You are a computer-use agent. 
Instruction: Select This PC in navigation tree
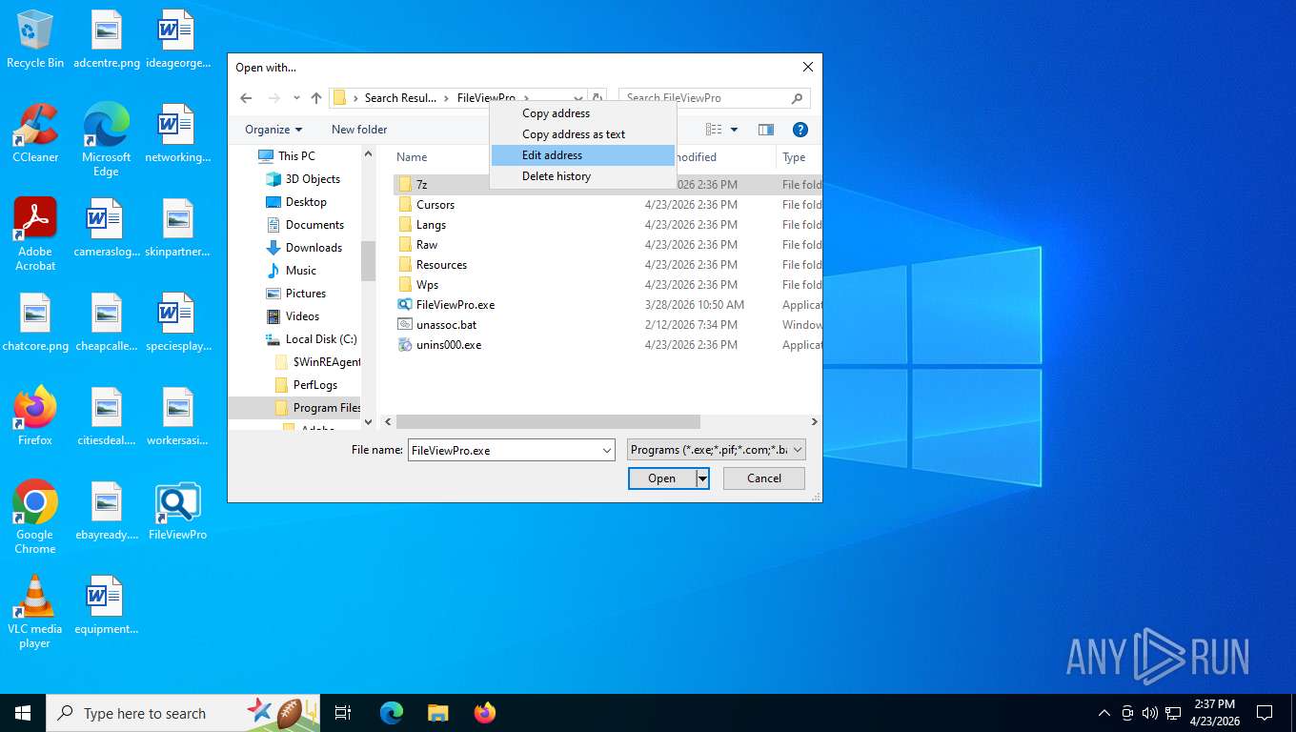(x=296, y=156)
